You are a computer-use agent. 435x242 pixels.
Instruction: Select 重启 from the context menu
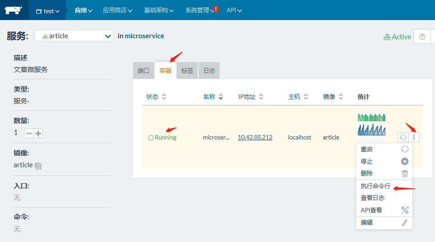click(384, 149)
